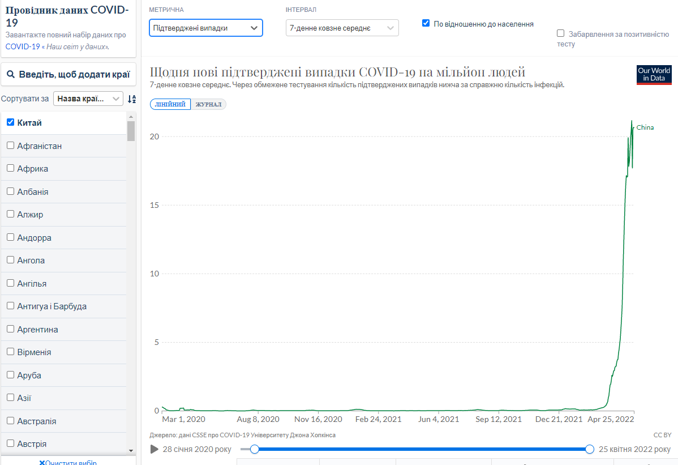The image size is (678, 465).
Task: Switch to the ЛІНІЙНИЙ scale tab
Action: click(170, 104)
